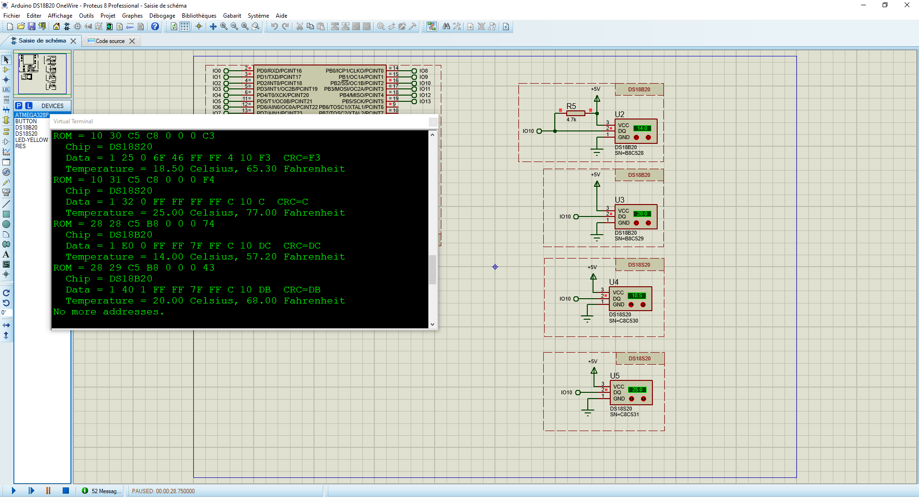Select the 2D text 'A' tool
Viewport: 919px width, 497px height.
coord(6,254)
